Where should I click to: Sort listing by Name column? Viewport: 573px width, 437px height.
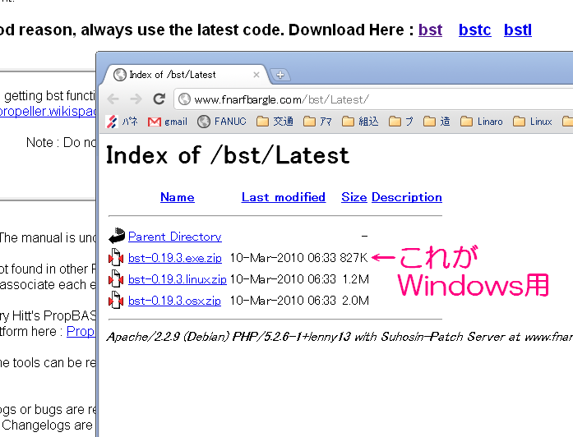(177, 197)
